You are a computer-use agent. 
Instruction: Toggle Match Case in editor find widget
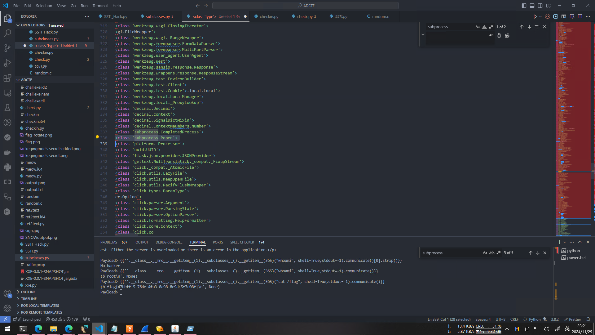pos(478,27)
